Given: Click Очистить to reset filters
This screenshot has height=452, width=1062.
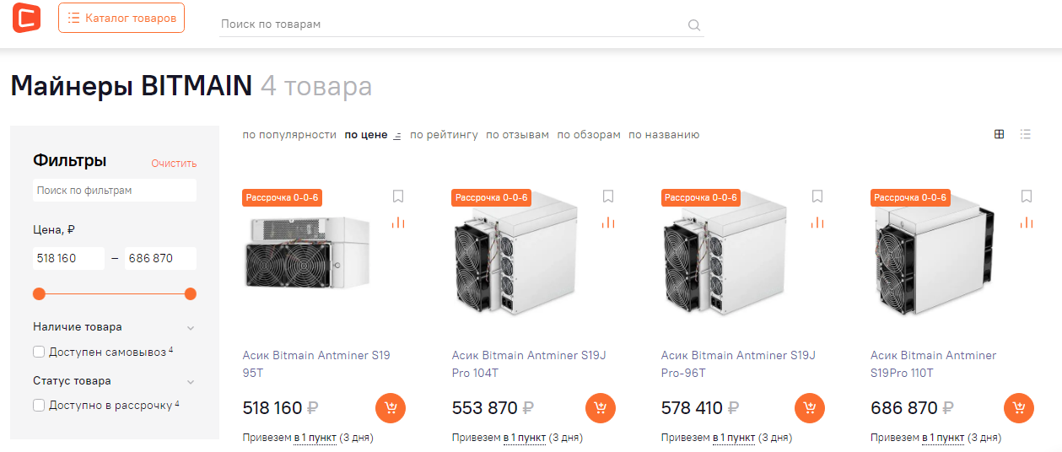Looking at the screenshot, I should click(174, 164).
